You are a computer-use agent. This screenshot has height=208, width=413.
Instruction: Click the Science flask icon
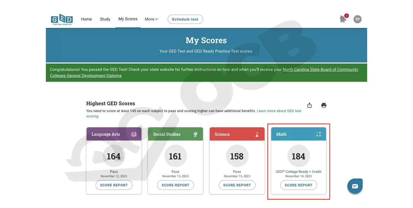(257, 134)
